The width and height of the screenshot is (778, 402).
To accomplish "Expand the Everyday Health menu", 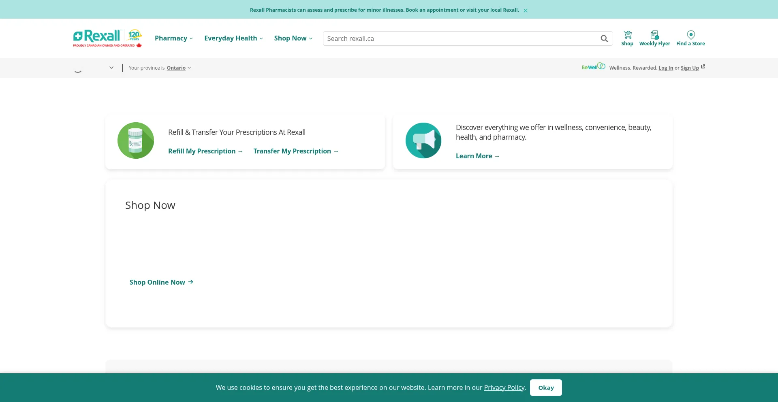I will coord(234,38).
